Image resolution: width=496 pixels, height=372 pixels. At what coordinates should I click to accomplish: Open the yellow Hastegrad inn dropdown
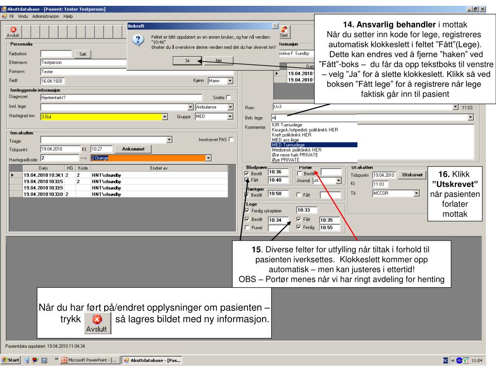tap(165, 117)
